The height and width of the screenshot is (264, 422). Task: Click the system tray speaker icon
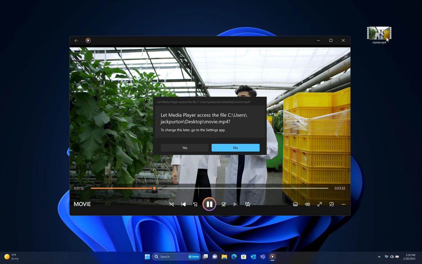pos(392,257)
